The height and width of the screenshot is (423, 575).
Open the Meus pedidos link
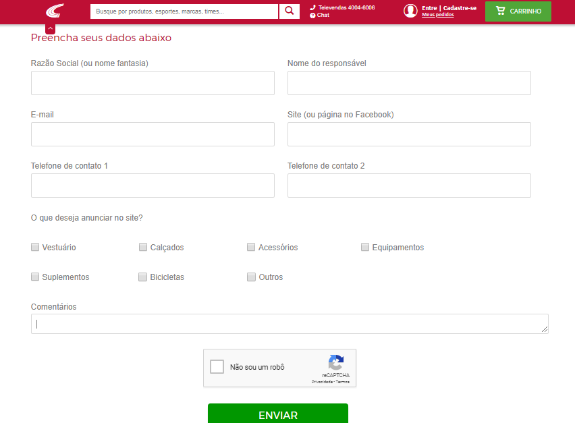tap(437, 15)
